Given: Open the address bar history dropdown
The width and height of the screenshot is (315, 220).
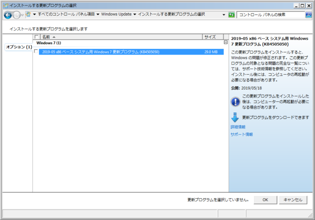Looking at the screenshot, I should tap(224, 15).
